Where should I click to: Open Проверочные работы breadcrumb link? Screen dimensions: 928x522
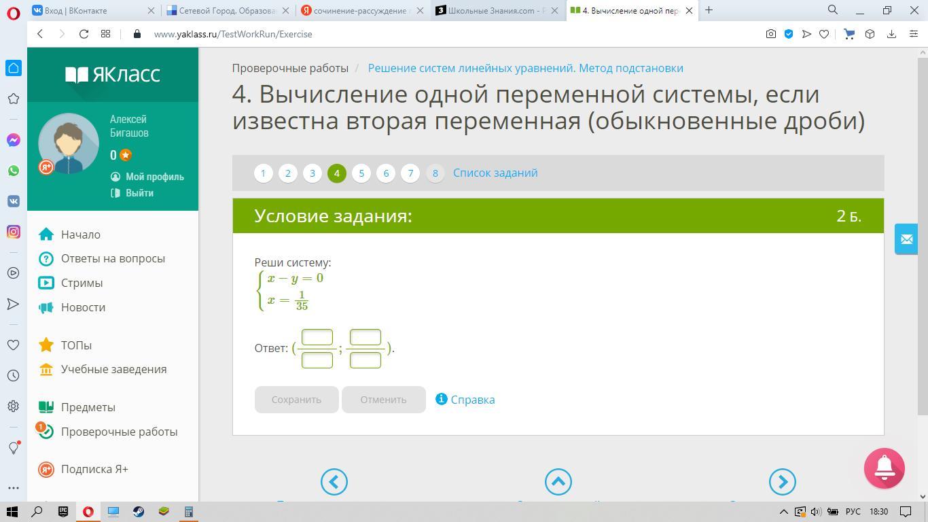290,68
